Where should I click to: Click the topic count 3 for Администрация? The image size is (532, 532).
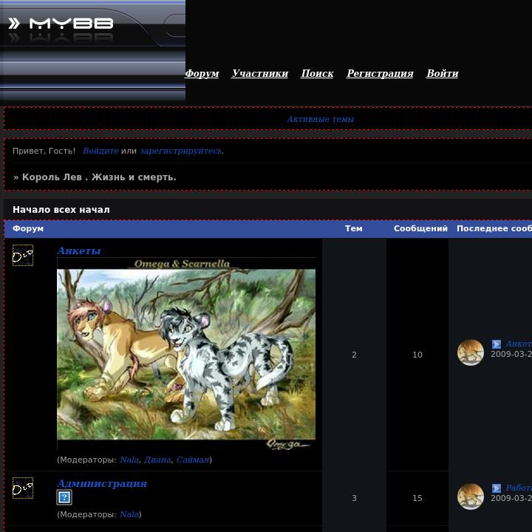tap(354, 498)
